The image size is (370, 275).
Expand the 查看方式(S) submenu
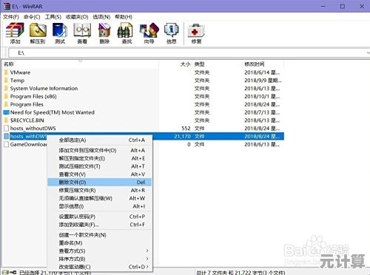[100, 251]
